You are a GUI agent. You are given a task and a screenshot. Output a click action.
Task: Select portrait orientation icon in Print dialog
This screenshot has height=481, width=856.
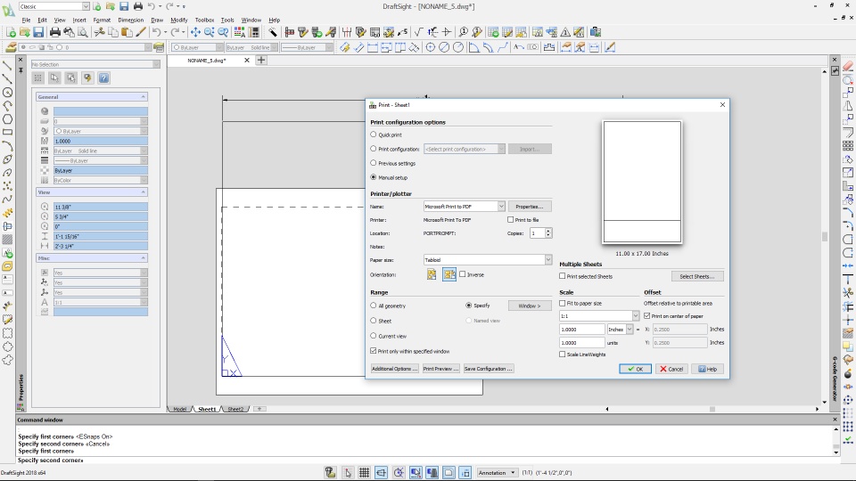[x=432, y=274]
